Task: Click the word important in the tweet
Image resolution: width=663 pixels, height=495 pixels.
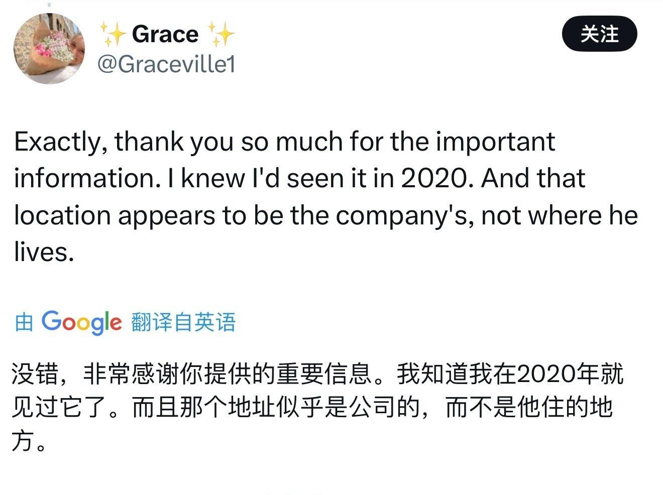Action: pyautogui.click(x=495, y=143)
